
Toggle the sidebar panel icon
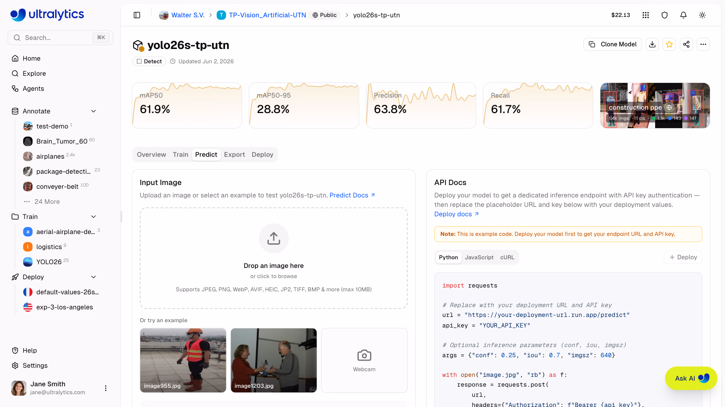(137, 15)
